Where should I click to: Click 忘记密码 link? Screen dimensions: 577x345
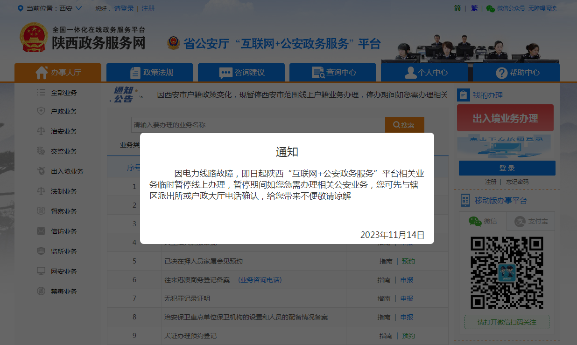(517, 182)
